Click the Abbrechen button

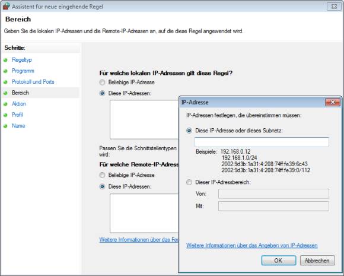(317, 261)
